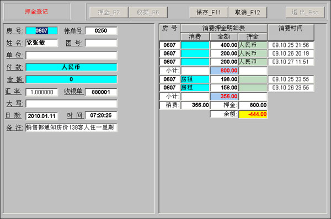This screenshot has height=219, width=331.
Task: Click the empty 单位 field
Action: pyautogui.click(x=71, y=55)
